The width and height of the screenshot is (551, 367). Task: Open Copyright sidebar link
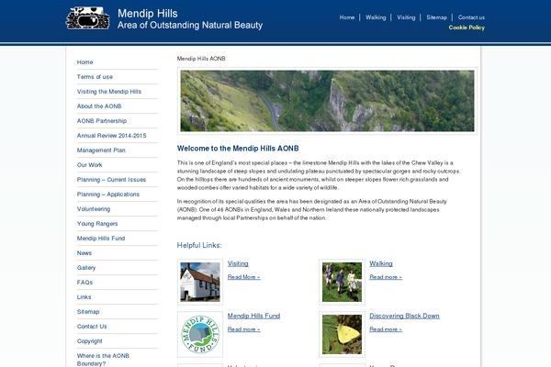(90, 341)
